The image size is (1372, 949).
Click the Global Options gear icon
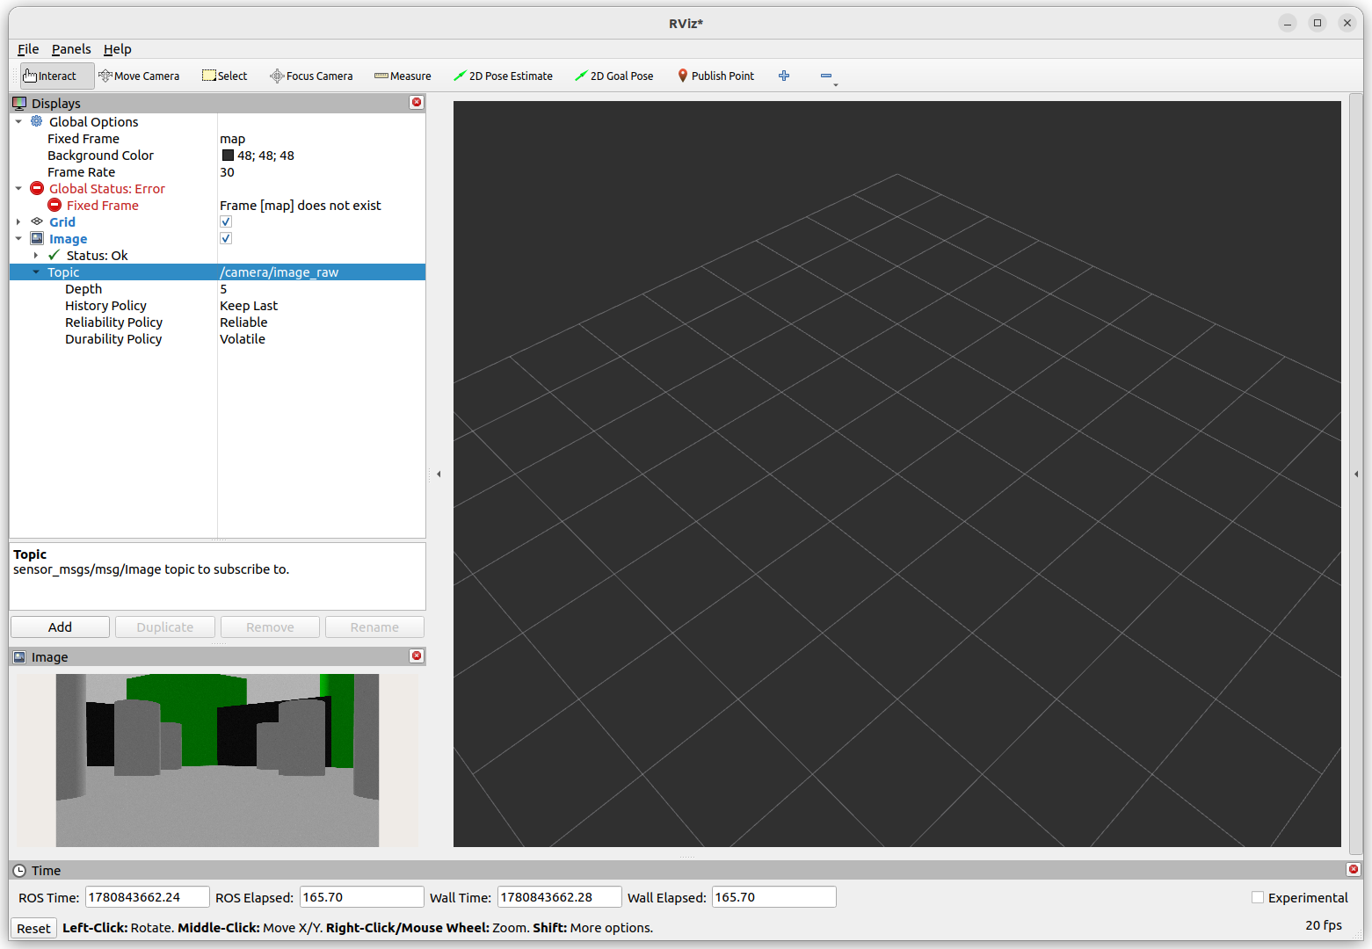37,121
